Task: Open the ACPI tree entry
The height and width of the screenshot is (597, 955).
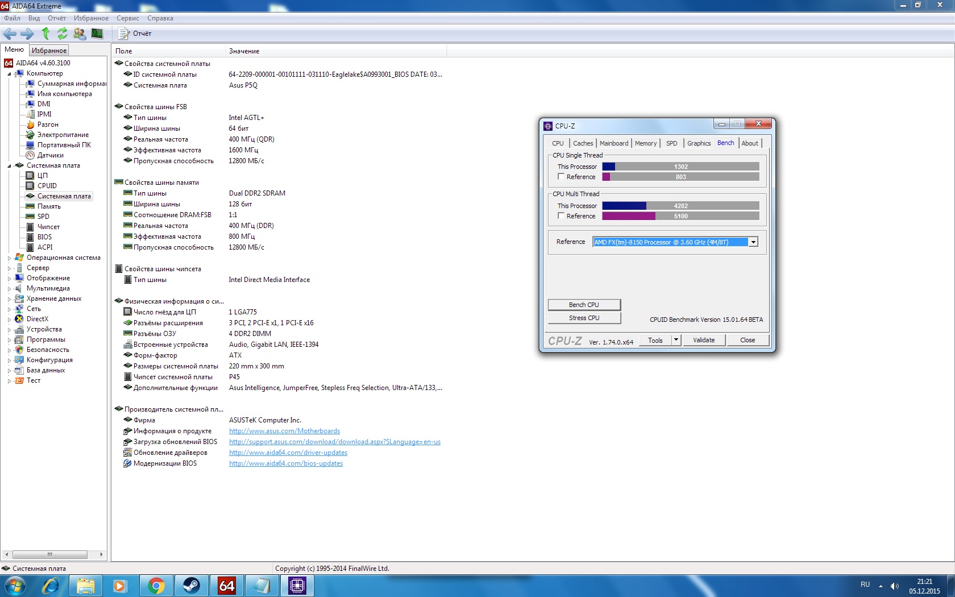Action: [x=45, y=247]
